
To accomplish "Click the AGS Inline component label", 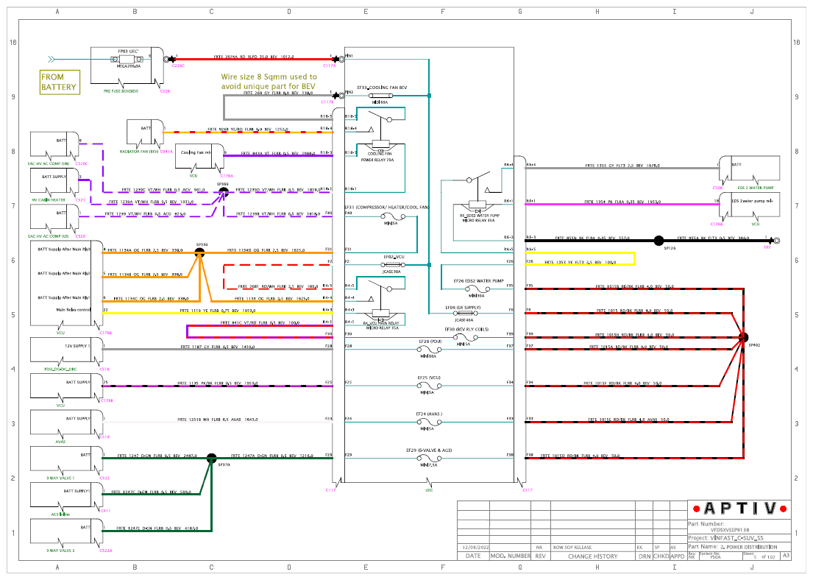I will (x=60, y=514).
